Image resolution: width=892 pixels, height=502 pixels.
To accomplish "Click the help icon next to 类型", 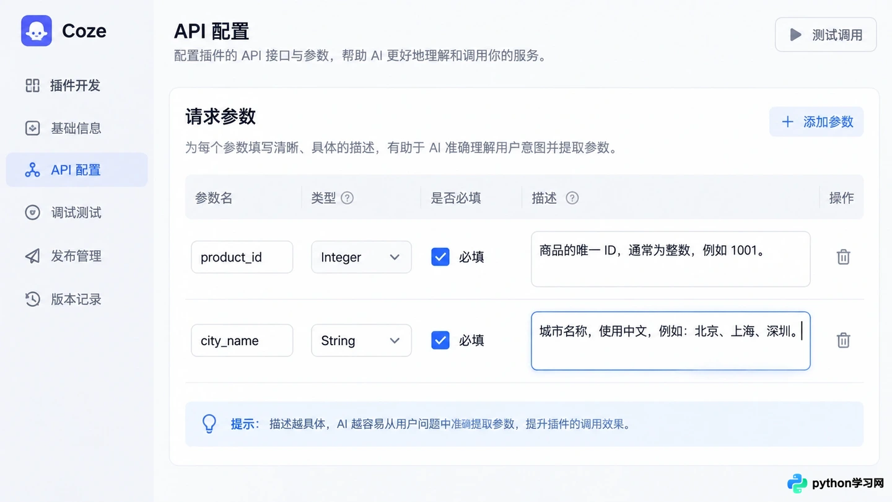I will [348, 198].
